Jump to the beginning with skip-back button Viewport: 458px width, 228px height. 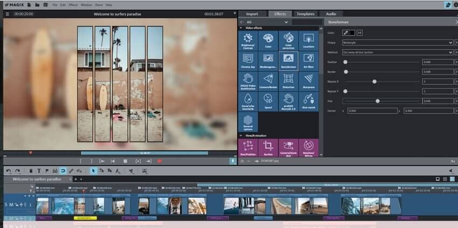(x=113, y=161)
